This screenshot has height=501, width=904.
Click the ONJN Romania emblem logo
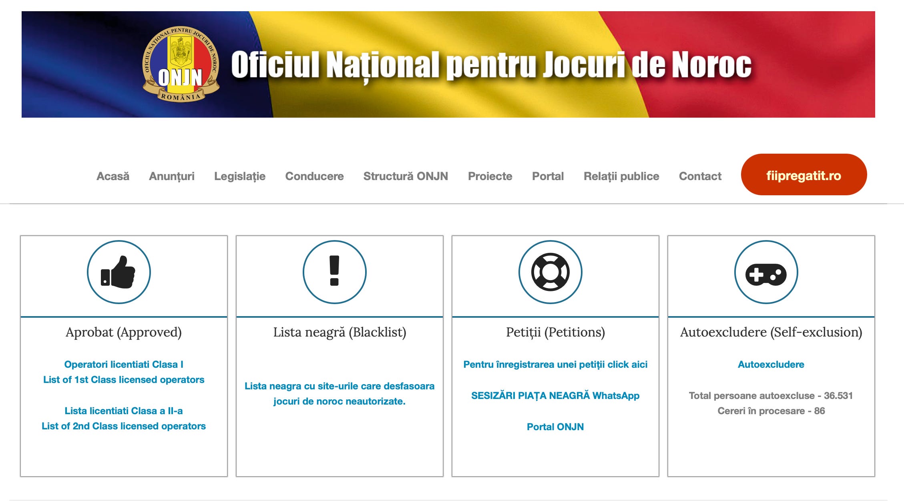181,64
